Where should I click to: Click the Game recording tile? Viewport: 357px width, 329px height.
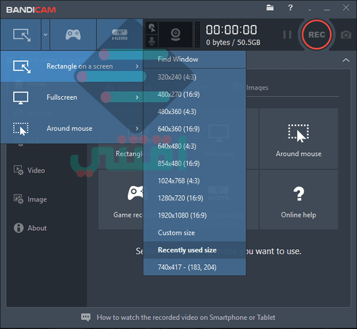(x=121, y=200)
